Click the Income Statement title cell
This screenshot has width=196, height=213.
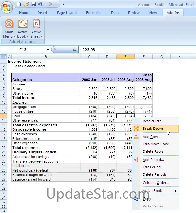[25, 62]
